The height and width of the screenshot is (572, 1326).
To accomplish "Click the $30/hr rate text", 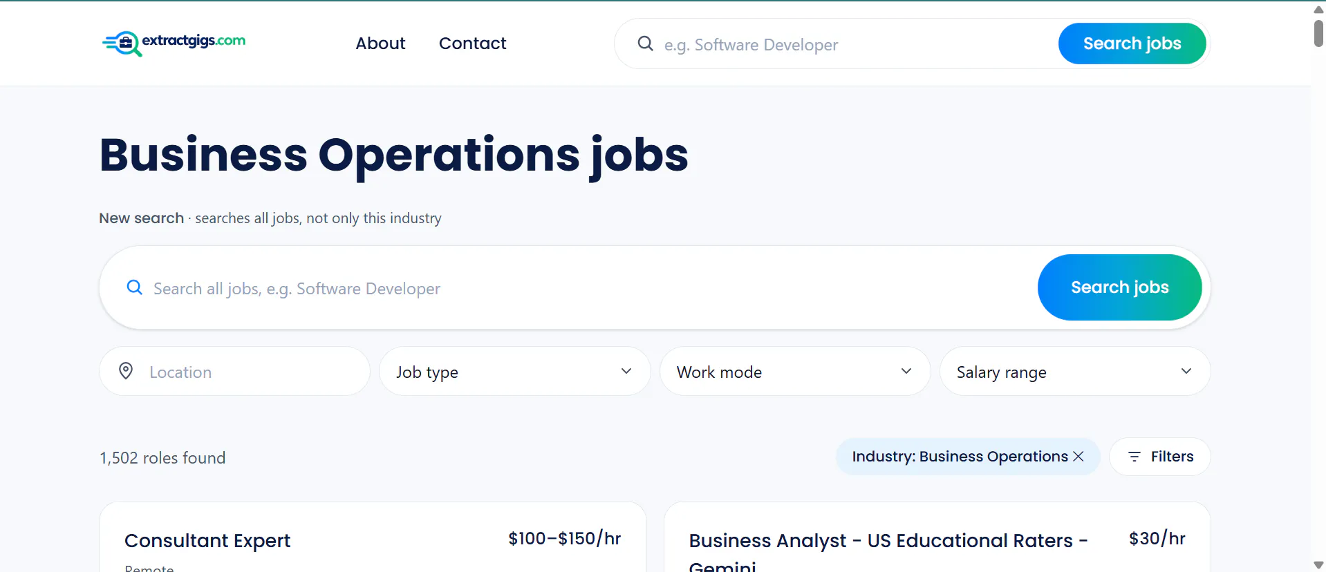I will point(1157,539).
